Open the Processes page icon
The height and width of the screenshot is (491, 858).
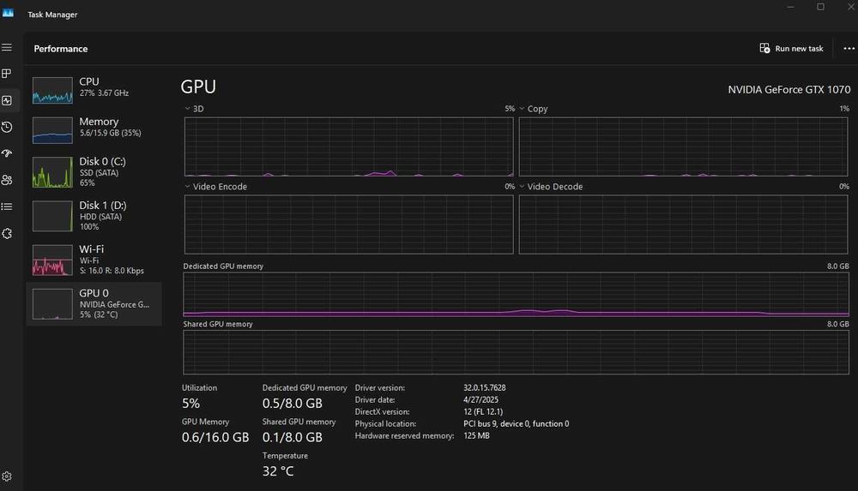pos(7,74)
